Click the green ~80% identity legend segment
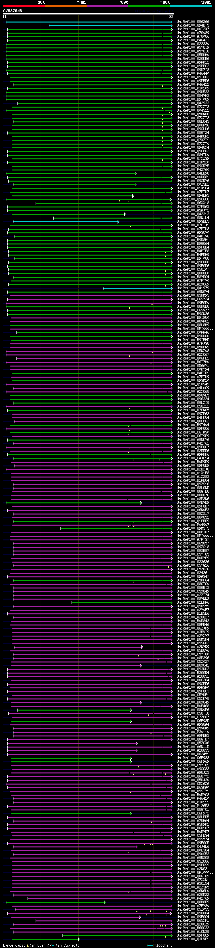 click(x=149, y=6)
